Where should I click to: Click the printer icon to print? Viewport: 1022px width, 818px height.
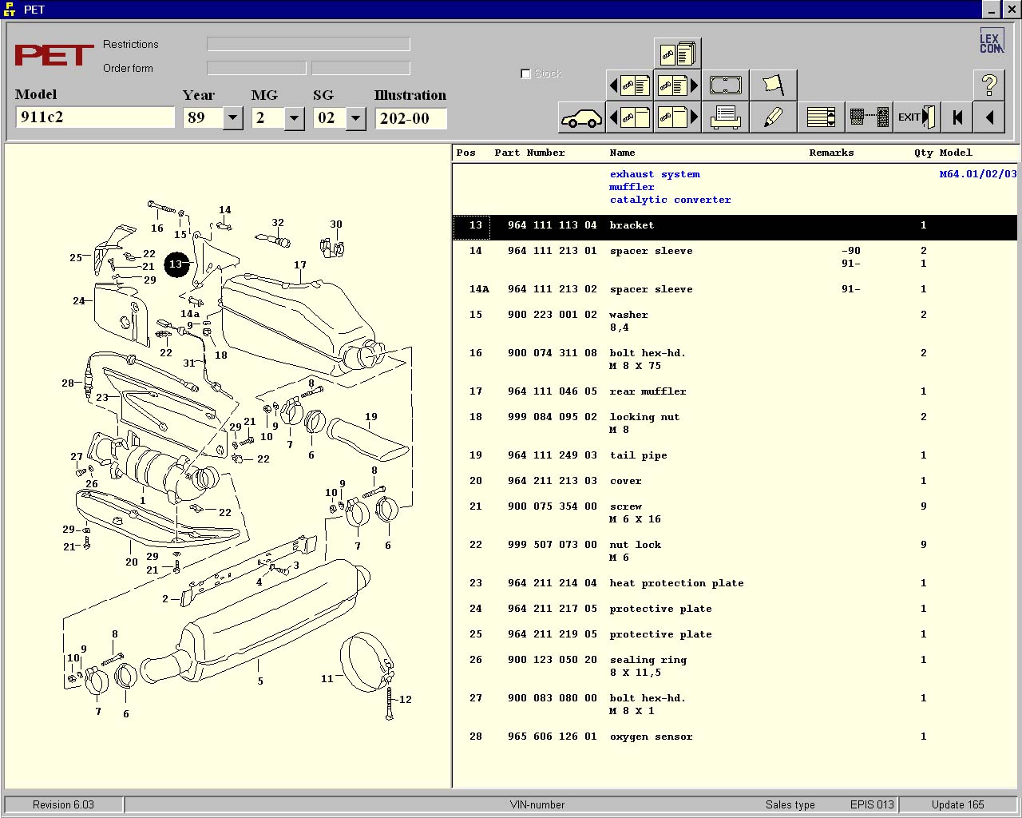tap(725, 118)
